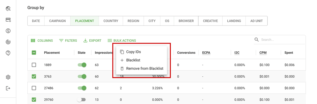This screenshot has height=104, width=317.
Task: Toggle the select-all header checkbox
Action: pyautogui.click(x=34, y=53)
